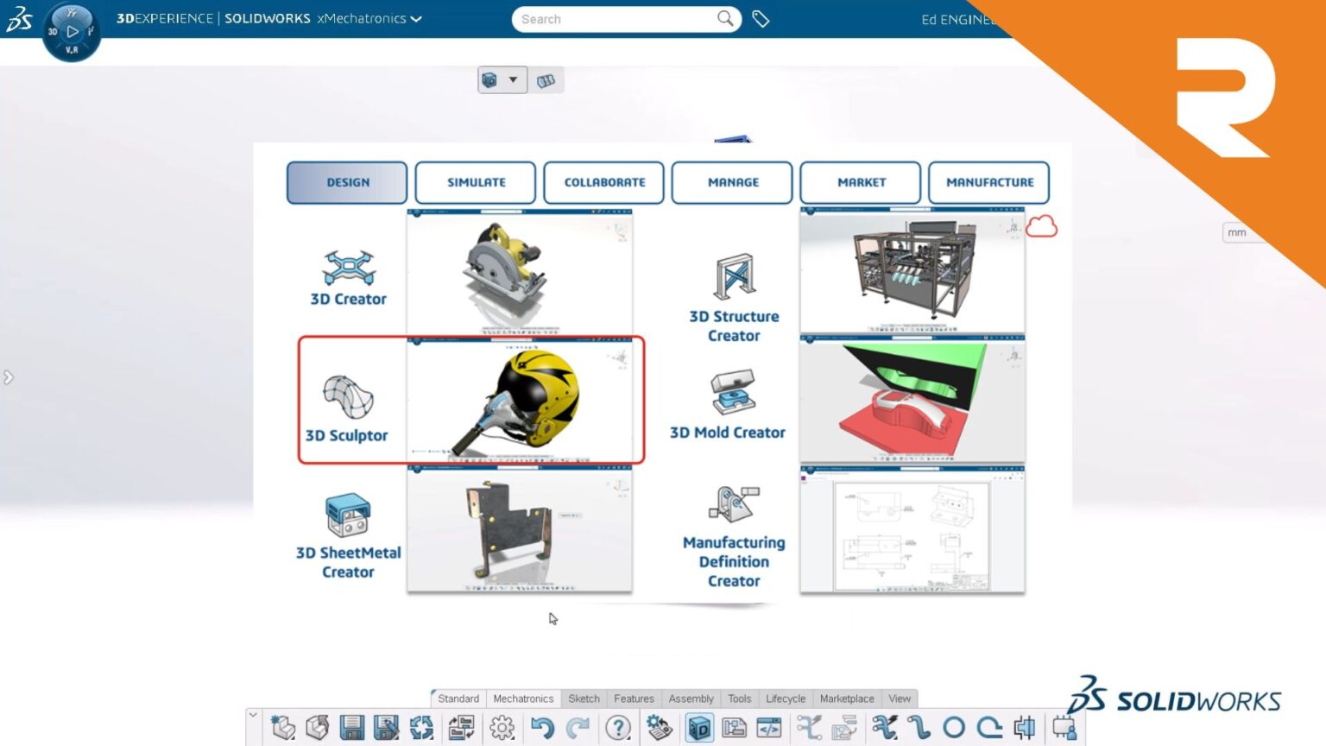Expand the left side panel arrow

[x=9, y=377]
